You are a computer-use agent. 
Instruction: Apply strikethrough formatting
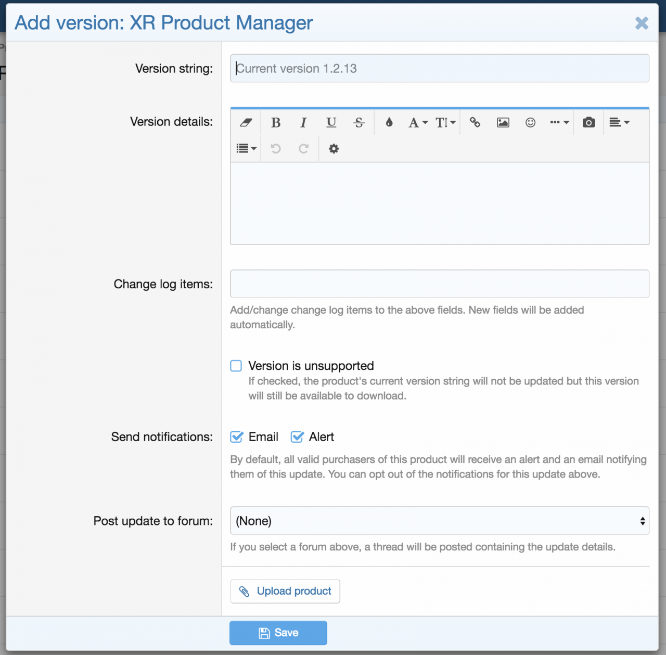[x=359, y=123]
